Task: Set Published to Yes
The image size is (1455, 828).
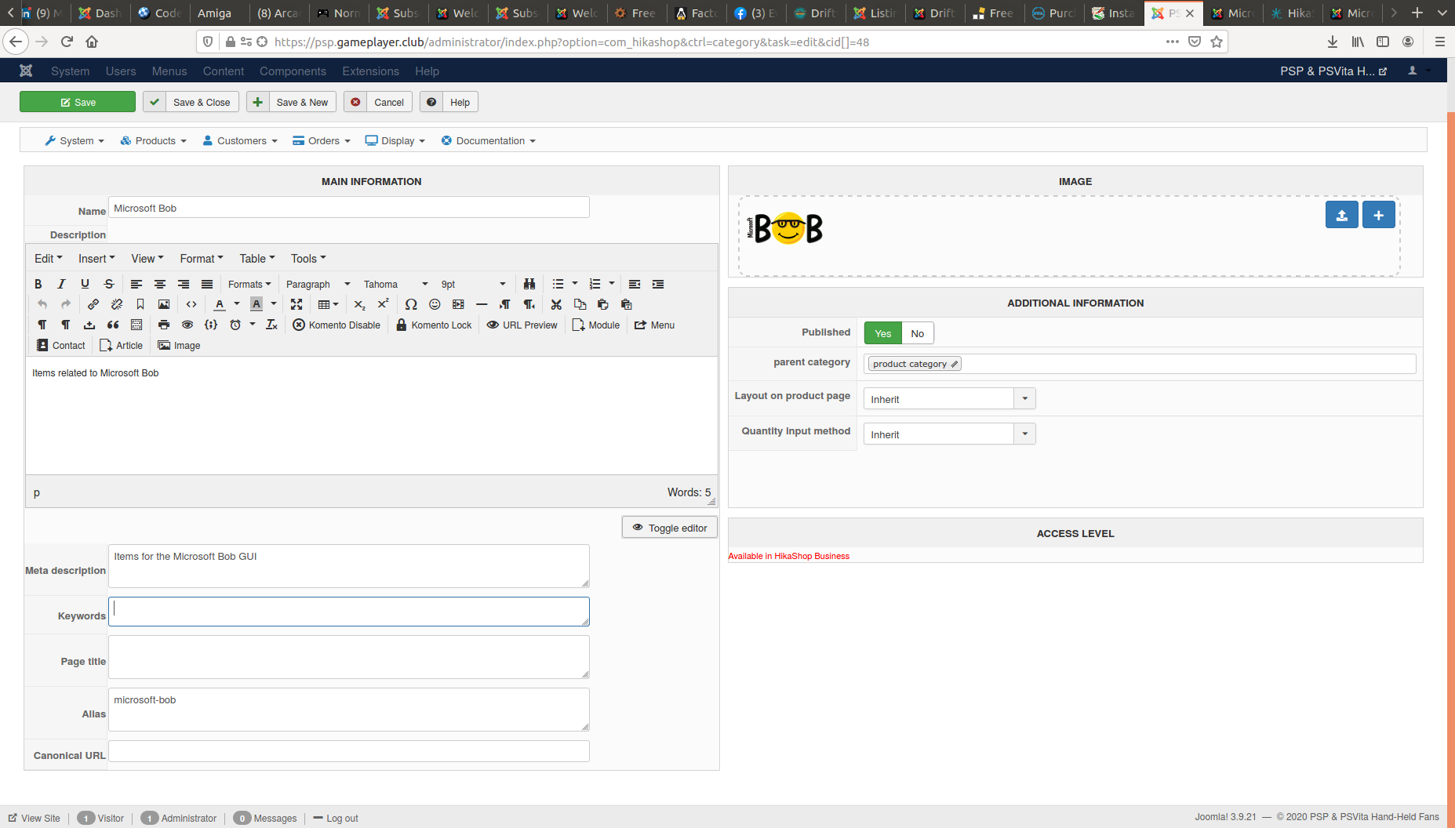Action: click(883, 333)
